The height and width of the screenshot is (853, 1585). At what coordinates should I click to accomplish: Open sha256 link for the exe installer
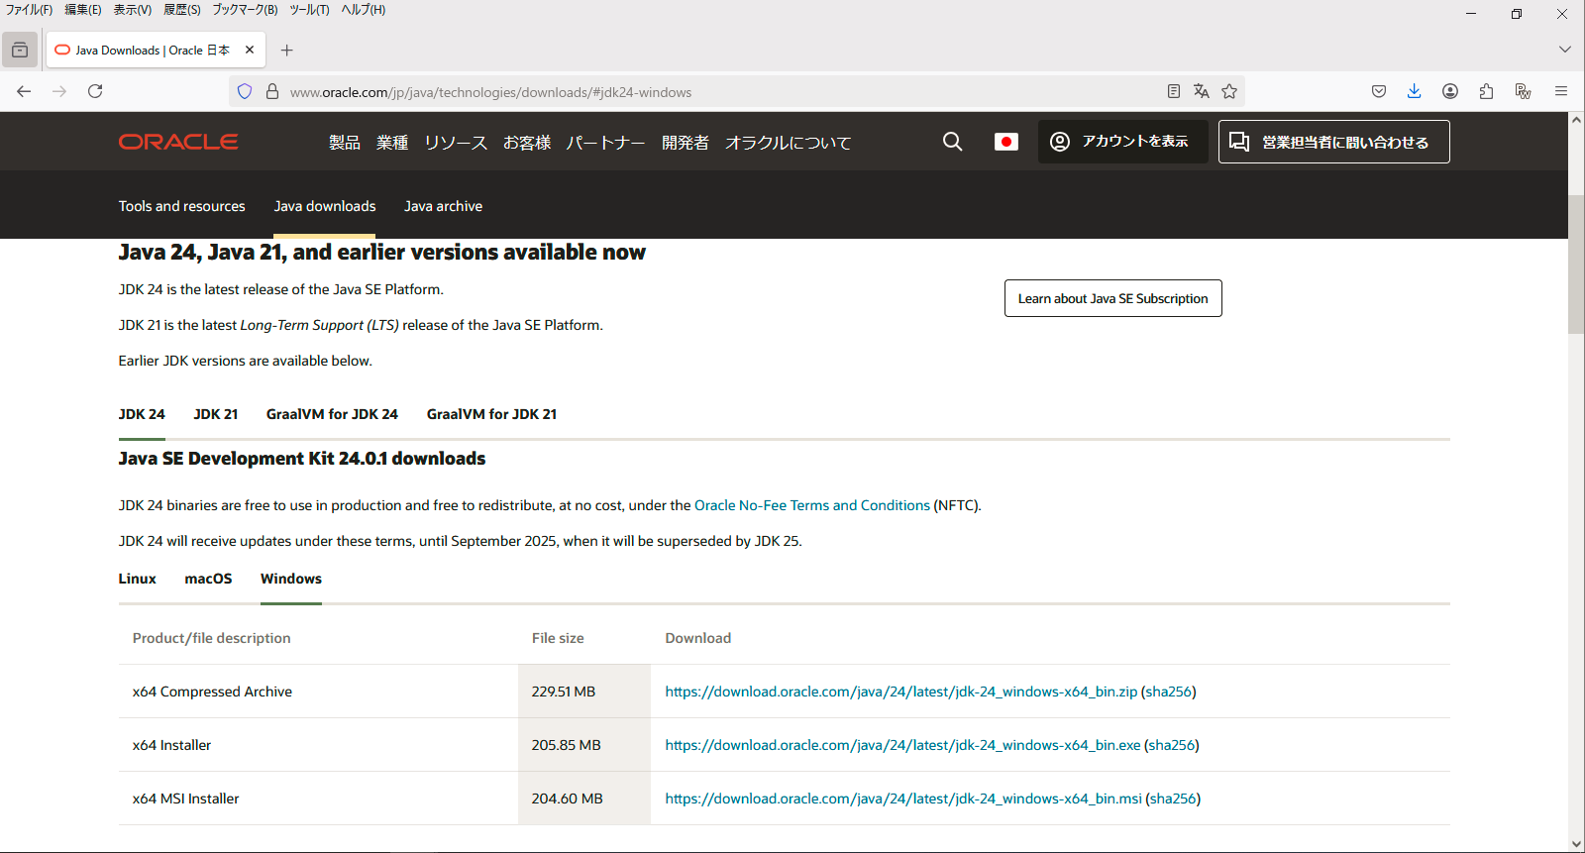1172,745
